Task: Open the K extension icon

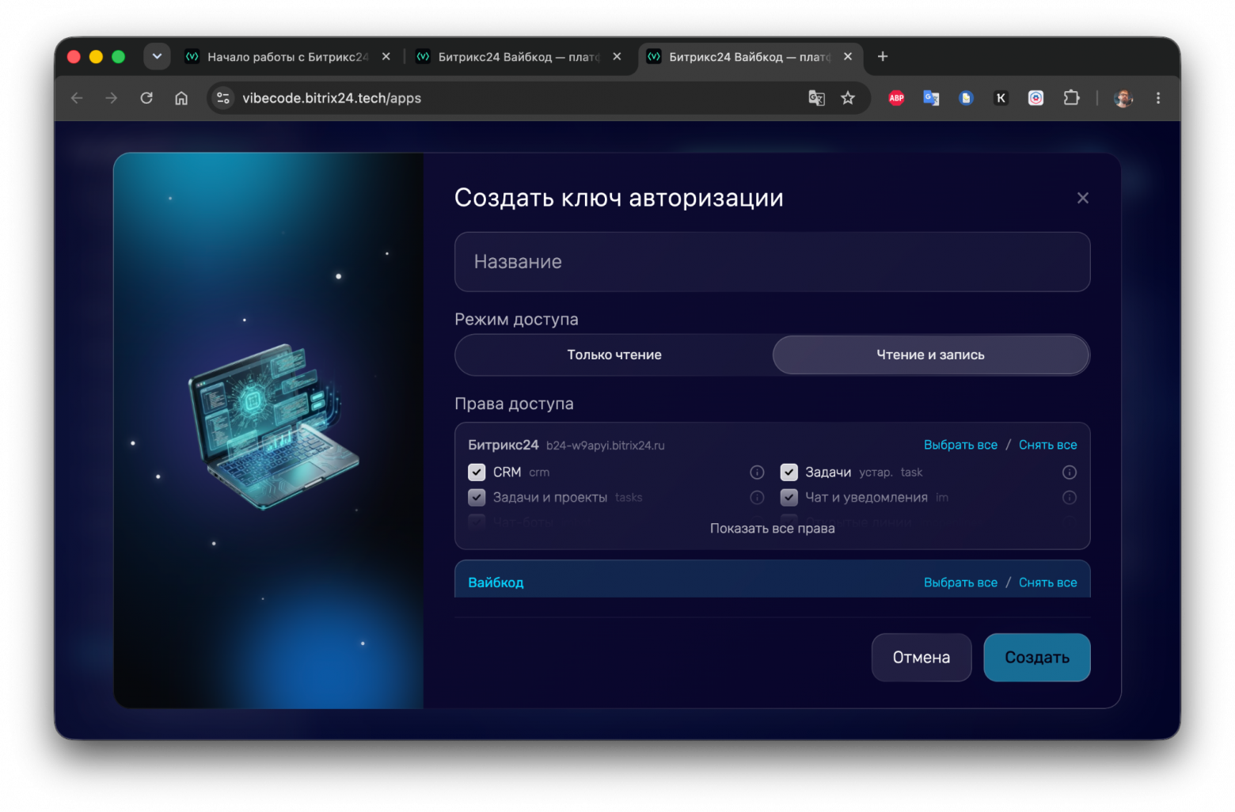Action: tap(1001, 98)
